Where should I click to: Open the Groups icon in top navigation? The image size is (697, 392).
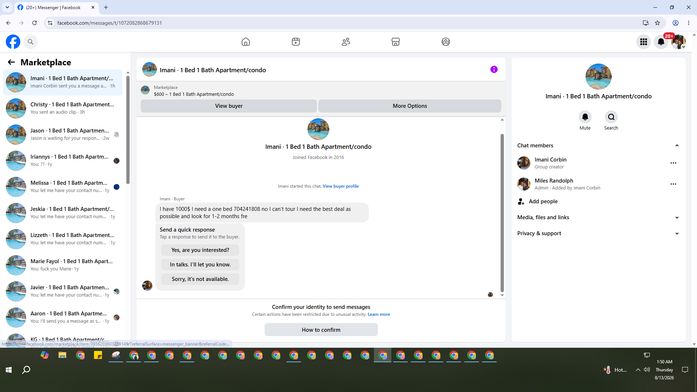446,42
